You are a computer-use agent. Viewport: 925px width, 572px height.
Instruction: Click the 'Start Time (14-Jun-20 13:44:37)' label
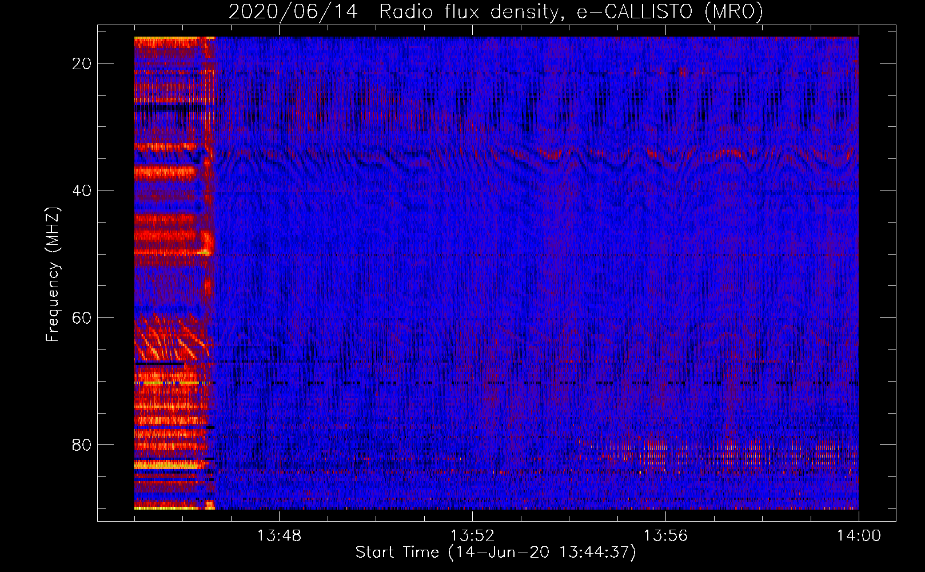click(496, 553)
